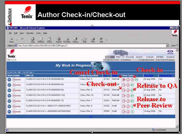Open the Create New Work sub-tab
Image resolution: width=182 pixels, height=134 pixels.
(x=112, y=60)
